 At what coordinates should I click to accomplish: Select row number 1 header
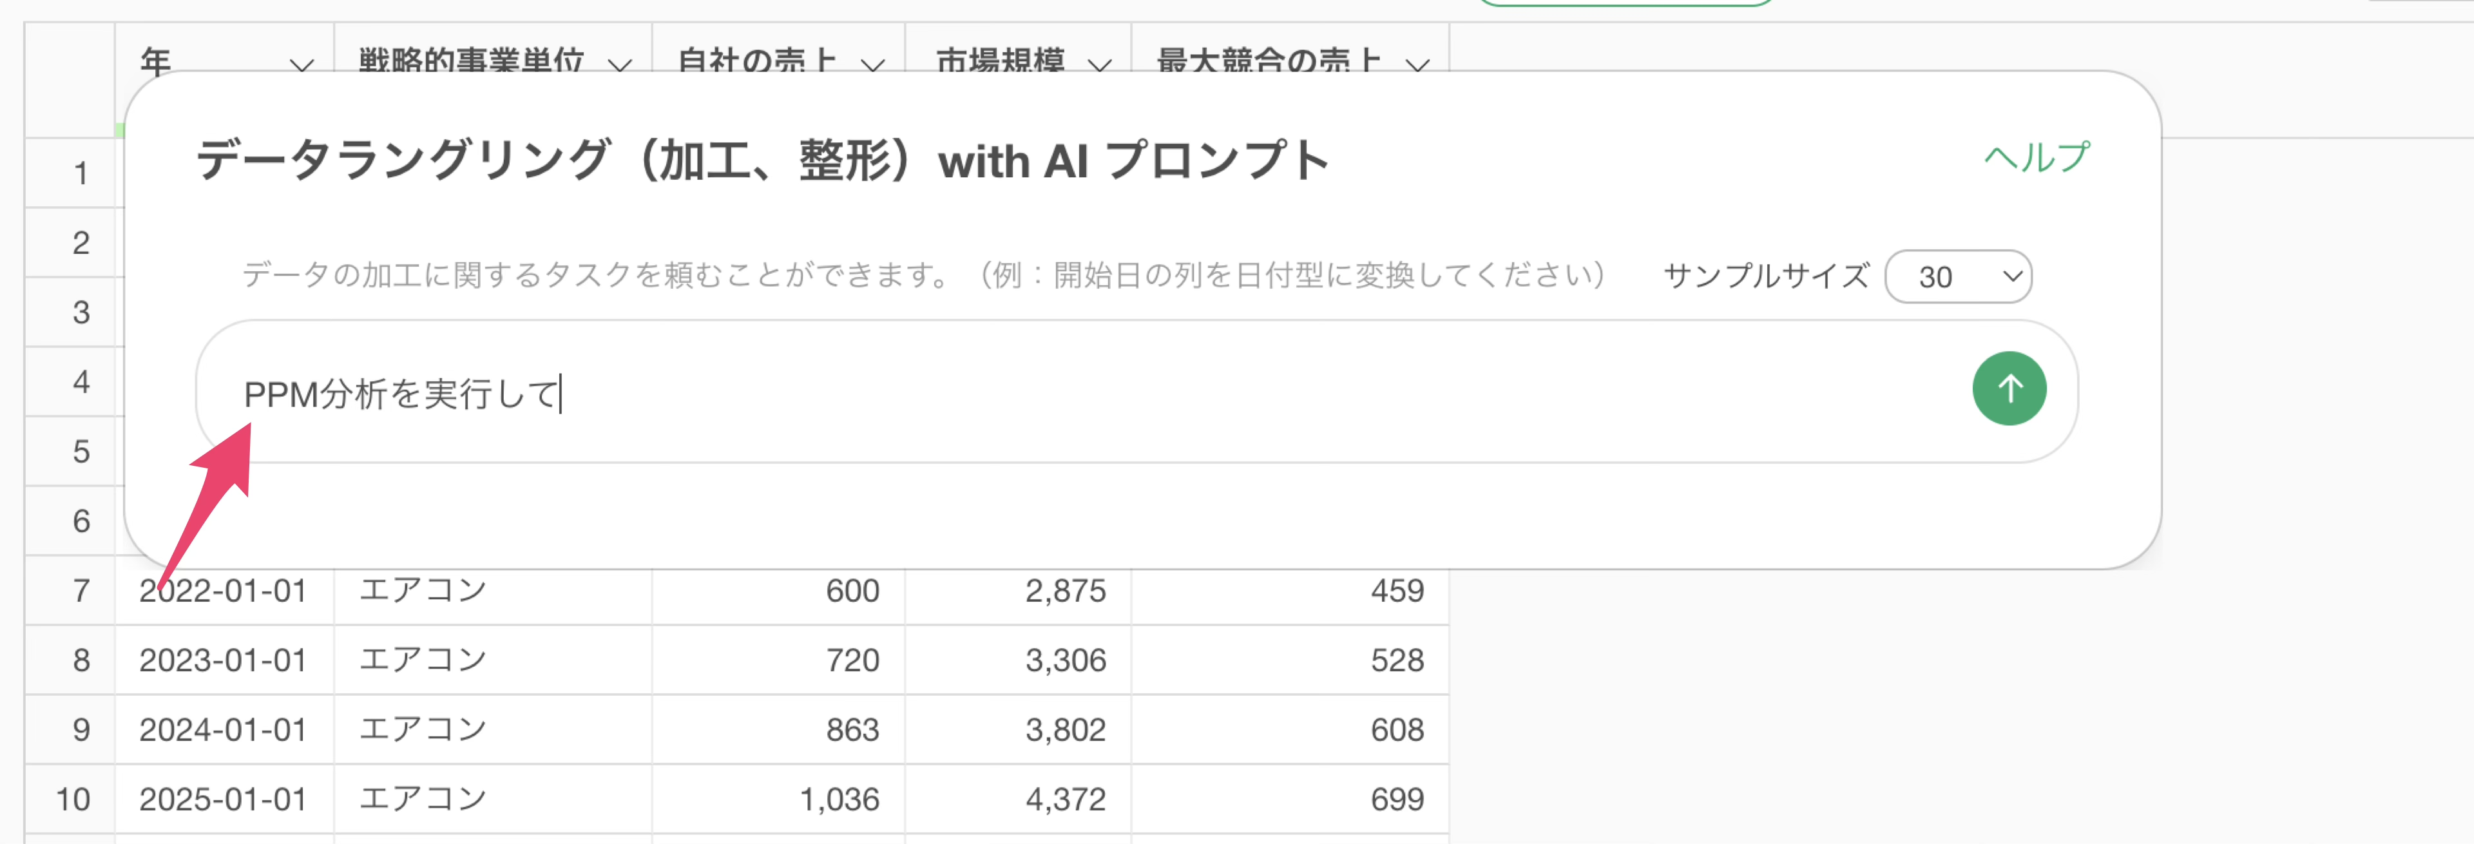coord(81,174)
